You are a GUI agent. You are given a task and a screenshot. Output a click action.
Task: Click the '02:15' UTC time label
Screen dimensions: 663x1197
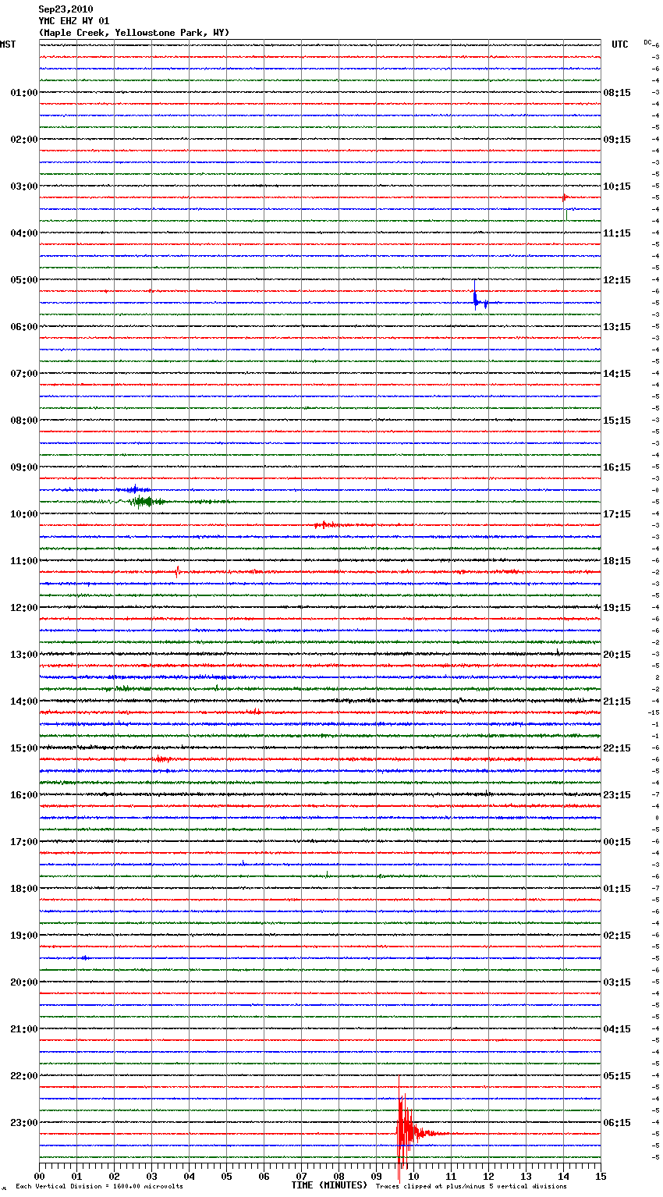617,936
